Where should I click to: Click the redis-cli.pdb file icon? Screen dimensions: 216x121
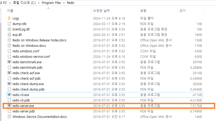(x=9, y=100)
